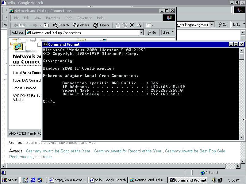This screenshot has height=184, width=246.
Task: Expand the Links chevron in Network Connections
Action: (173, 32)
